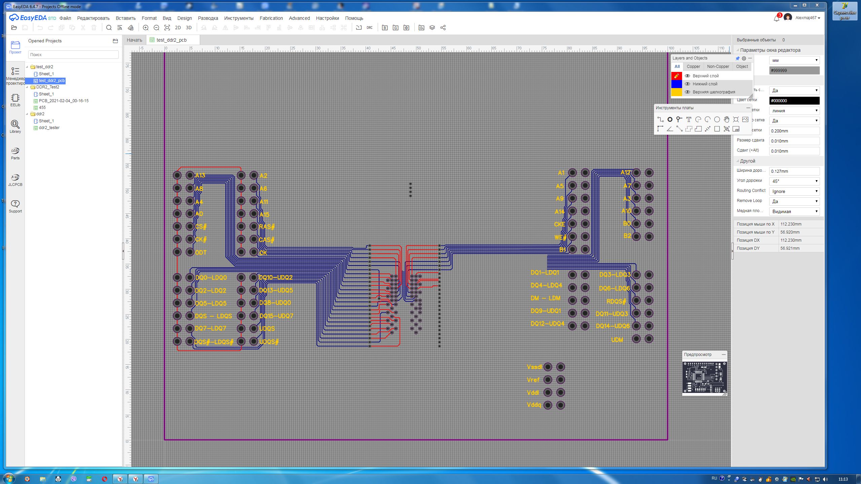Select the Track routing tool
This screenshot has height=484, width=861.
[660, 119]
